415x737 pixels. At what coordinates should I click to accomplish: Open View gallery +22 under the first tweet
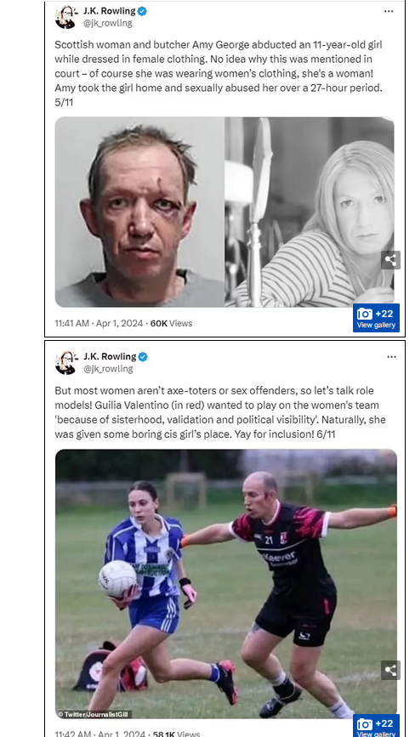coord(376,318)
